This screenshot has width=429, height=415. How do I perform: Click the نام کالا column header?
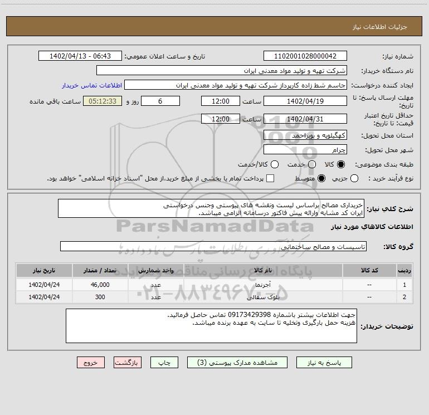coord(263,270)
